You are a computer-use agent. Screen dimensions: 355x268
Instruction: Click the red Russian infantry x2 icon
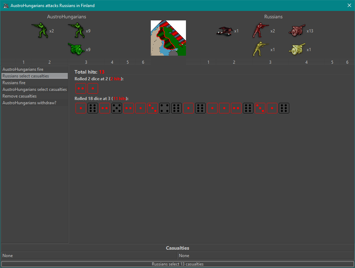pyautogui.click(x=260, y=31)
